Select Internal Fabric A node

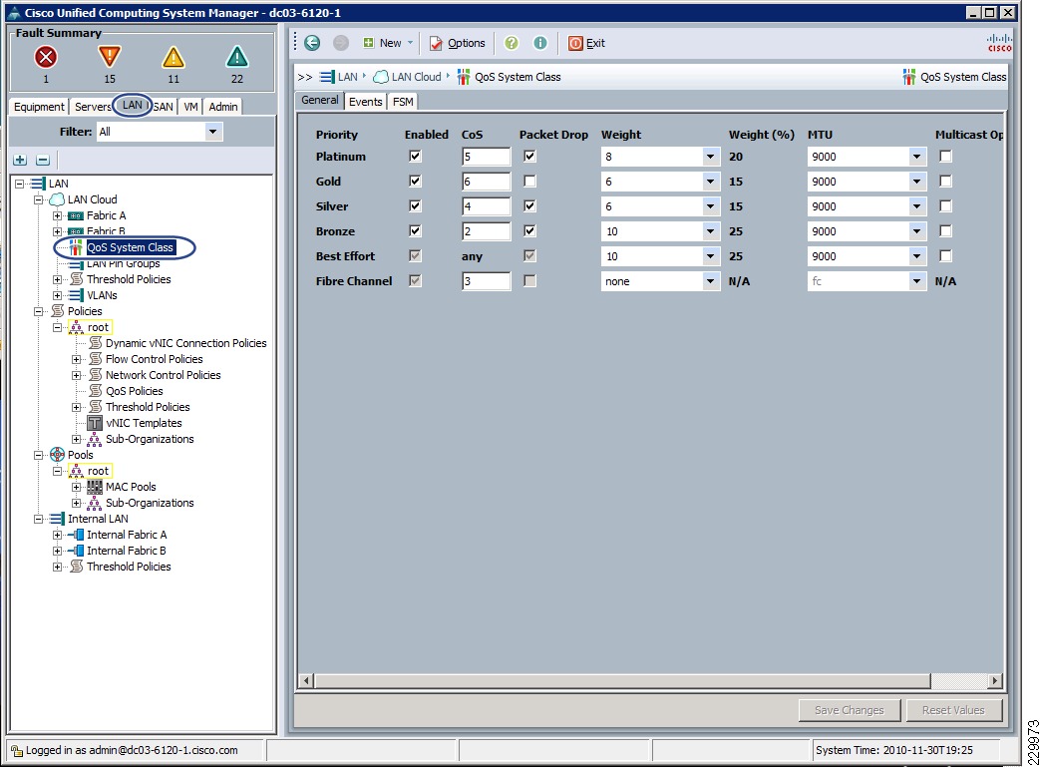(127, 535)
